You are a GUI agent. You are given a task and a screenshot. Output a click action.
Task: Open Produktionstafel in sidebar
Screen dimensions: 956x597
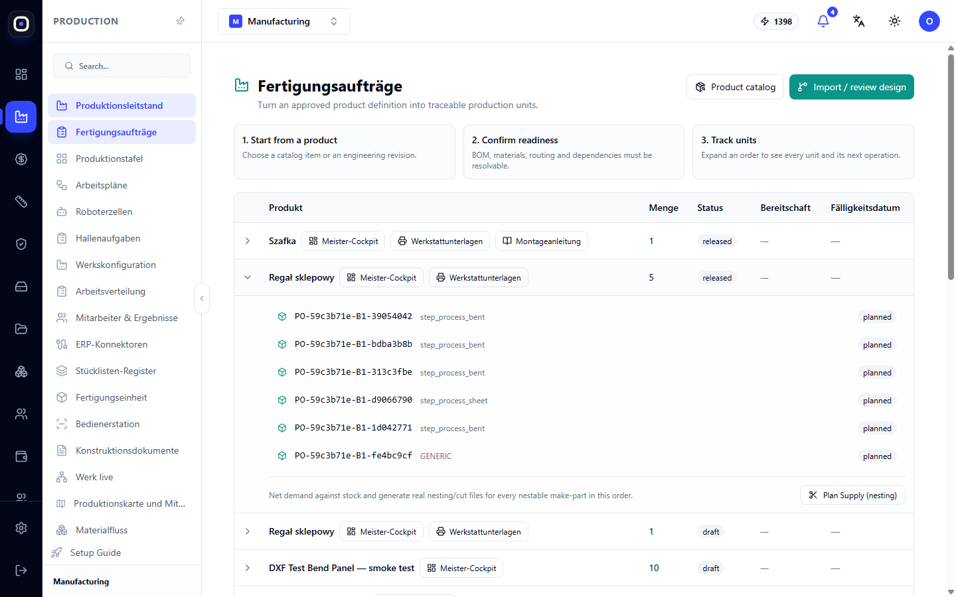[x=121, y=159]
